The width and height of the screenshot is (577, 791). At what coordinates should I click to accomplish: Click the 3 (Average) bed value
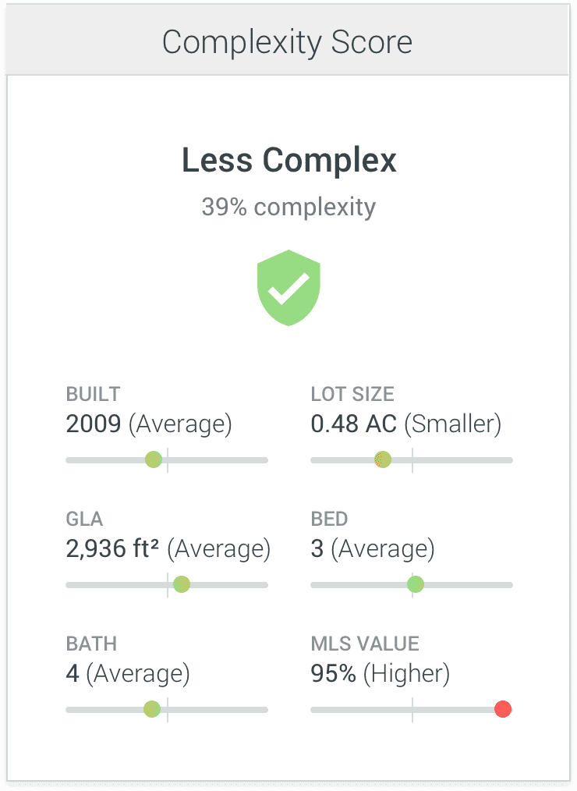pos(373,549)
